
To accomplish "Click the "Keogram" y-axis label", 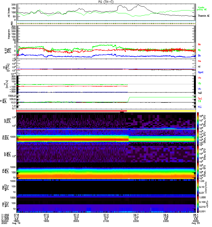I will pos(9,34).
